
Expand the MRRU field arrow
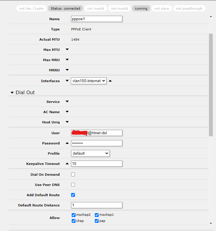(67, 70)
